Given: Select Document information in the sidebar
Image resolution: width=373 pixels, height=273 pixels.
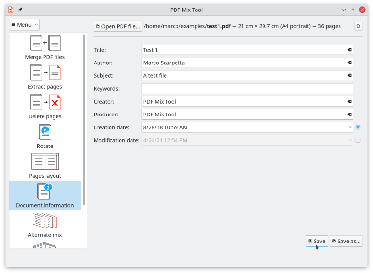Looking at the screenshot, I should 45,196.
